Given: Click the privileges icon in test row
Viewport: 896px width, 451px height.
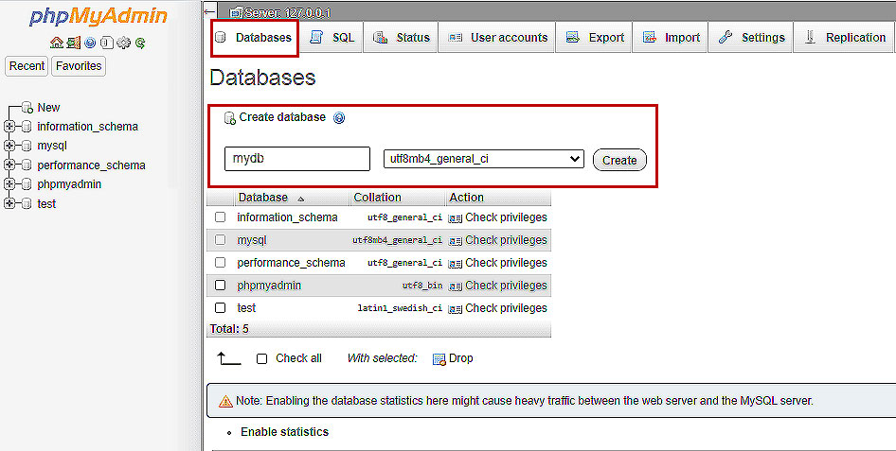Looking at the screenshot, I should [x=455, y=308].
